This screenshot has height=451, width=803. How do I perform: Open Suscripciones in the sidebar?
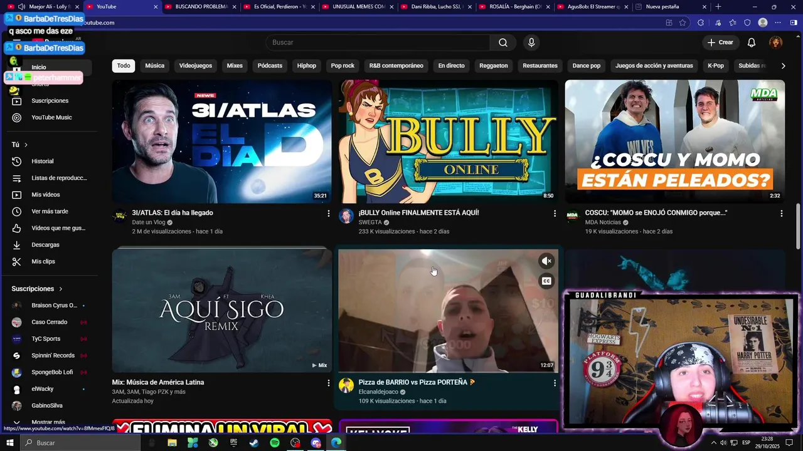point(50,101)
